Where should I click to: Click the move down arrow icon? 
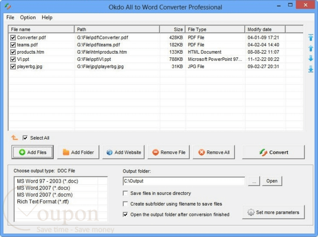pos(311,58)
